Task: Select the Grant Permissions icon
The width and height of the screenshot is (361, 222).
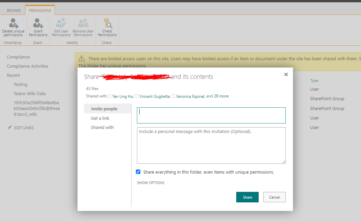Action: (x=38, y=23)
